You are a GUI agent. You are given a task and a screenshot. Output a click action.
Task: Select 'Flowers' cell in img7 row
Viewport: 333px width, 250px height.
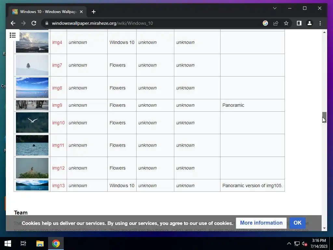pos(117,65)
